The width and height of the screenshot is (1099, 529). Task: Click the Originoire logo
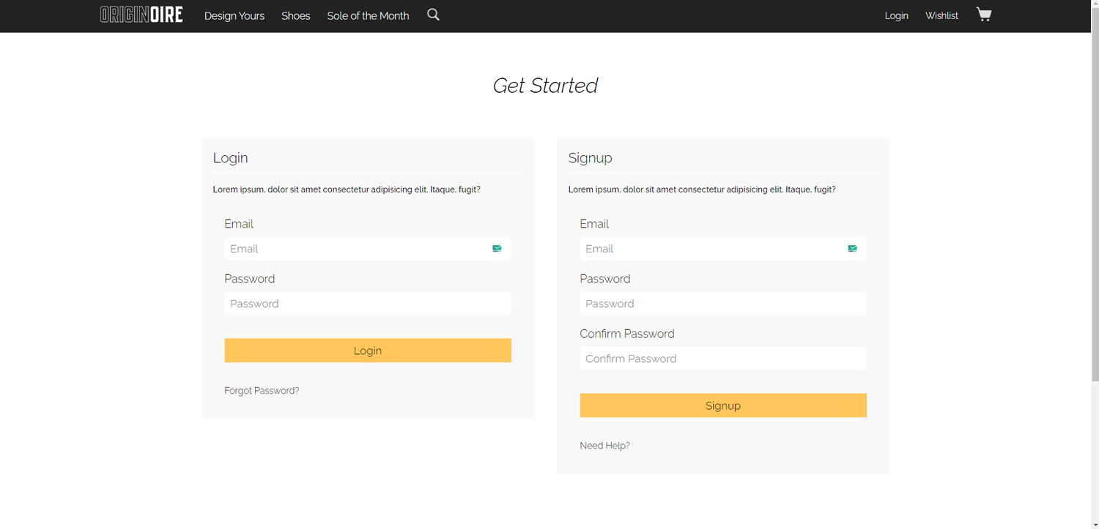(141, 15)
